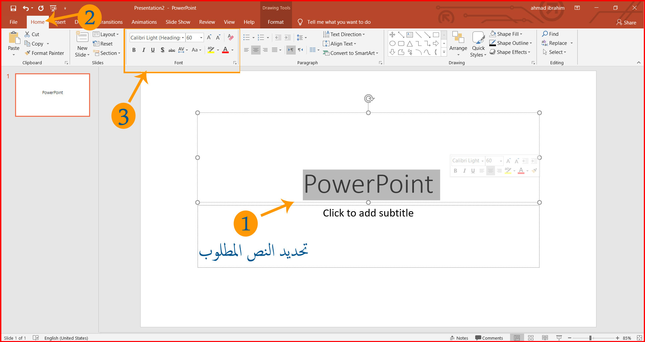Apply strikethrough formatting
This screenshot has width=645, height=342.
click(172, 50)
